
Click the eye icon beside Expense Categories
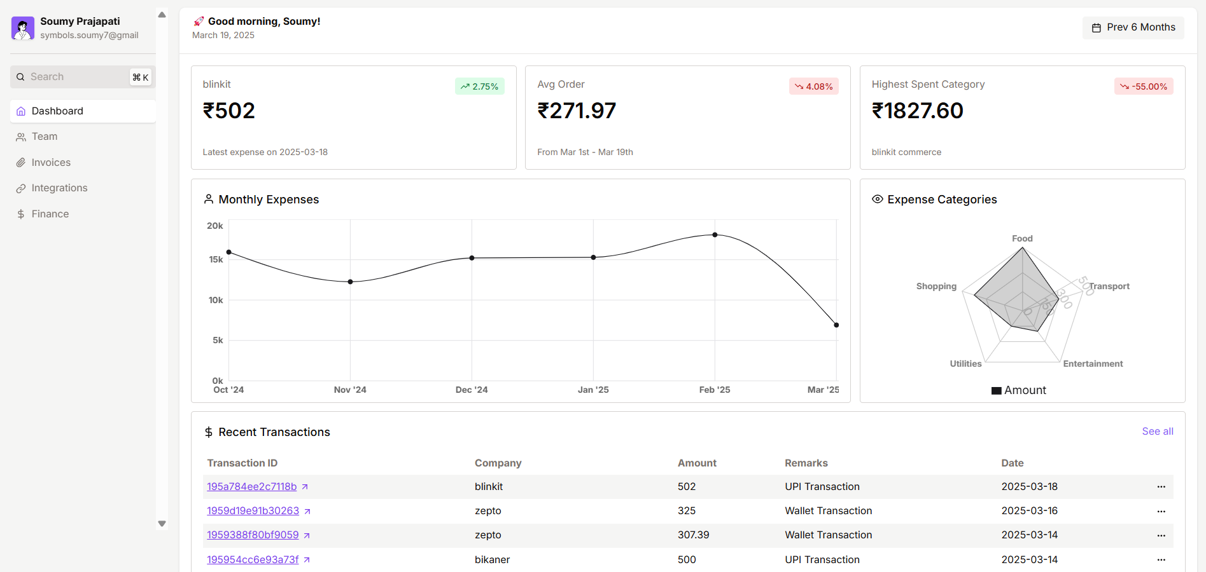[x=877, y=199]
